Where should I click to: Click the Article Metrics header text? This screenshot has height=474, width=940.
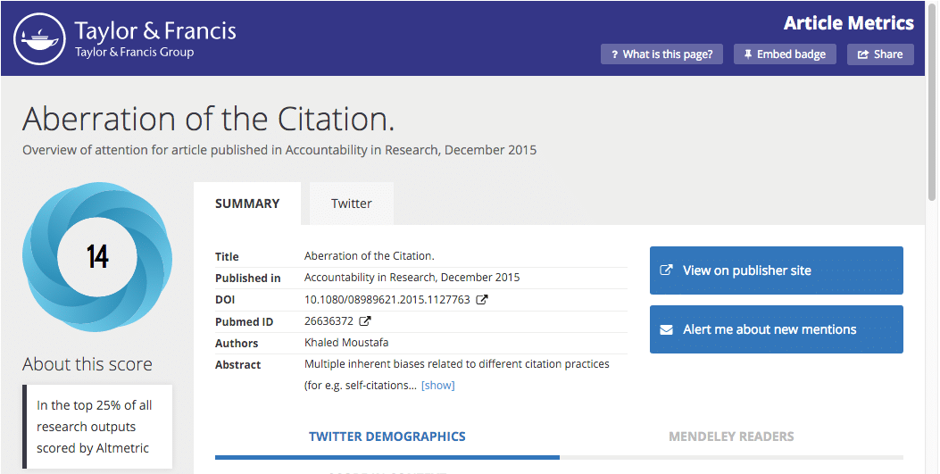point(849,23)
